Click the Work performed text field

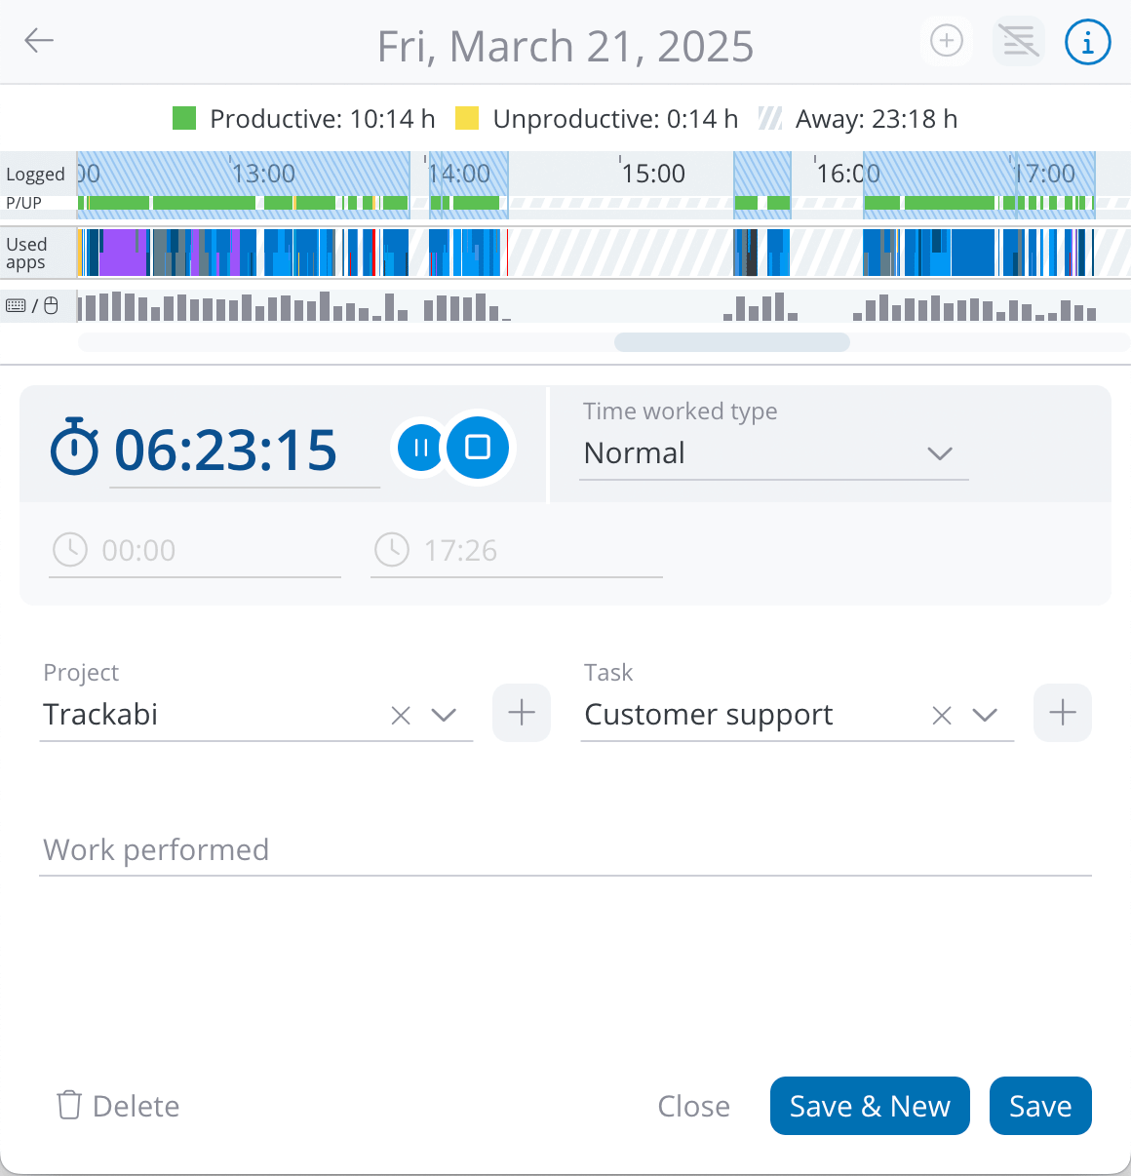[390, 848]
